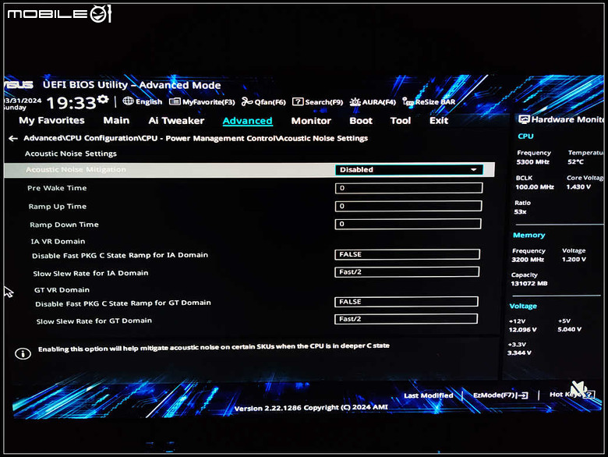Click the Hardware Monitor panel icon
The height and width of the screenshot is (457, 608).
(524, 119)
